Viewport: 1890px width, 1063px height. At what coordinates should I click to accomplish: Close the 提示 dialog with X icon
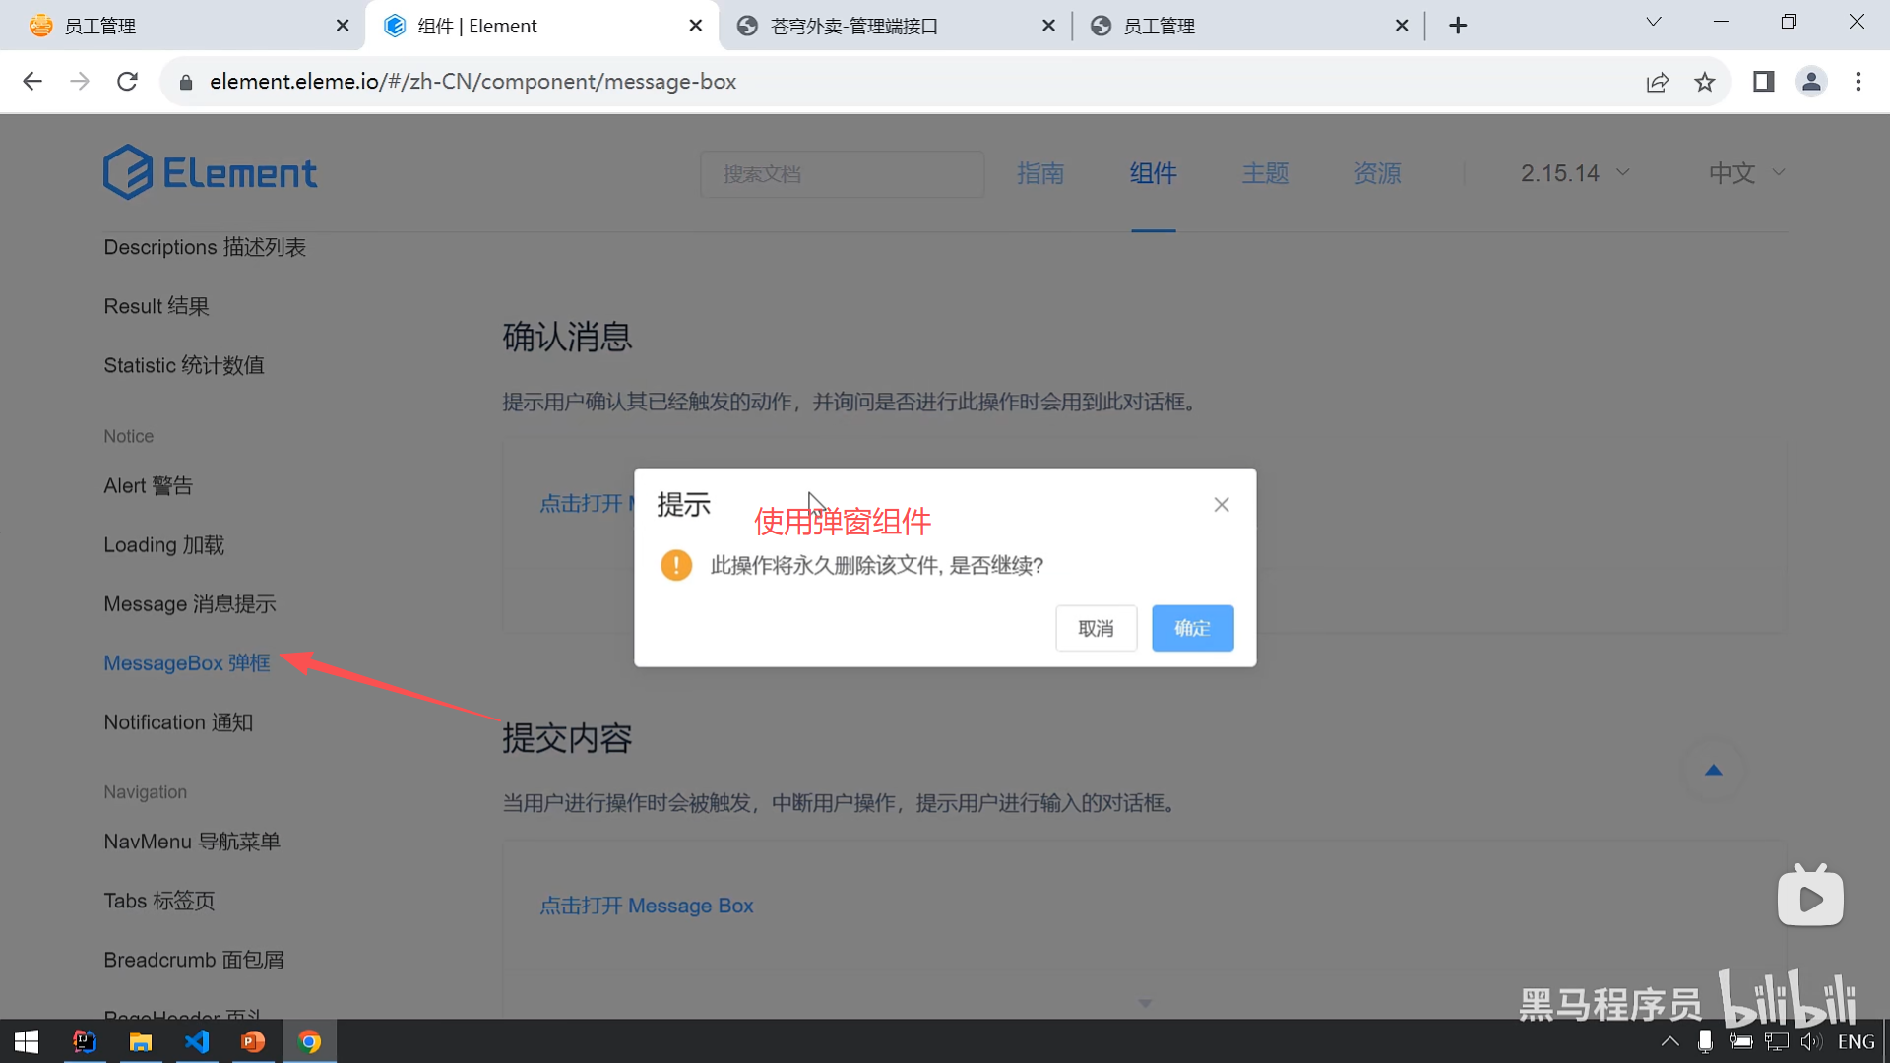[1222, 505]
